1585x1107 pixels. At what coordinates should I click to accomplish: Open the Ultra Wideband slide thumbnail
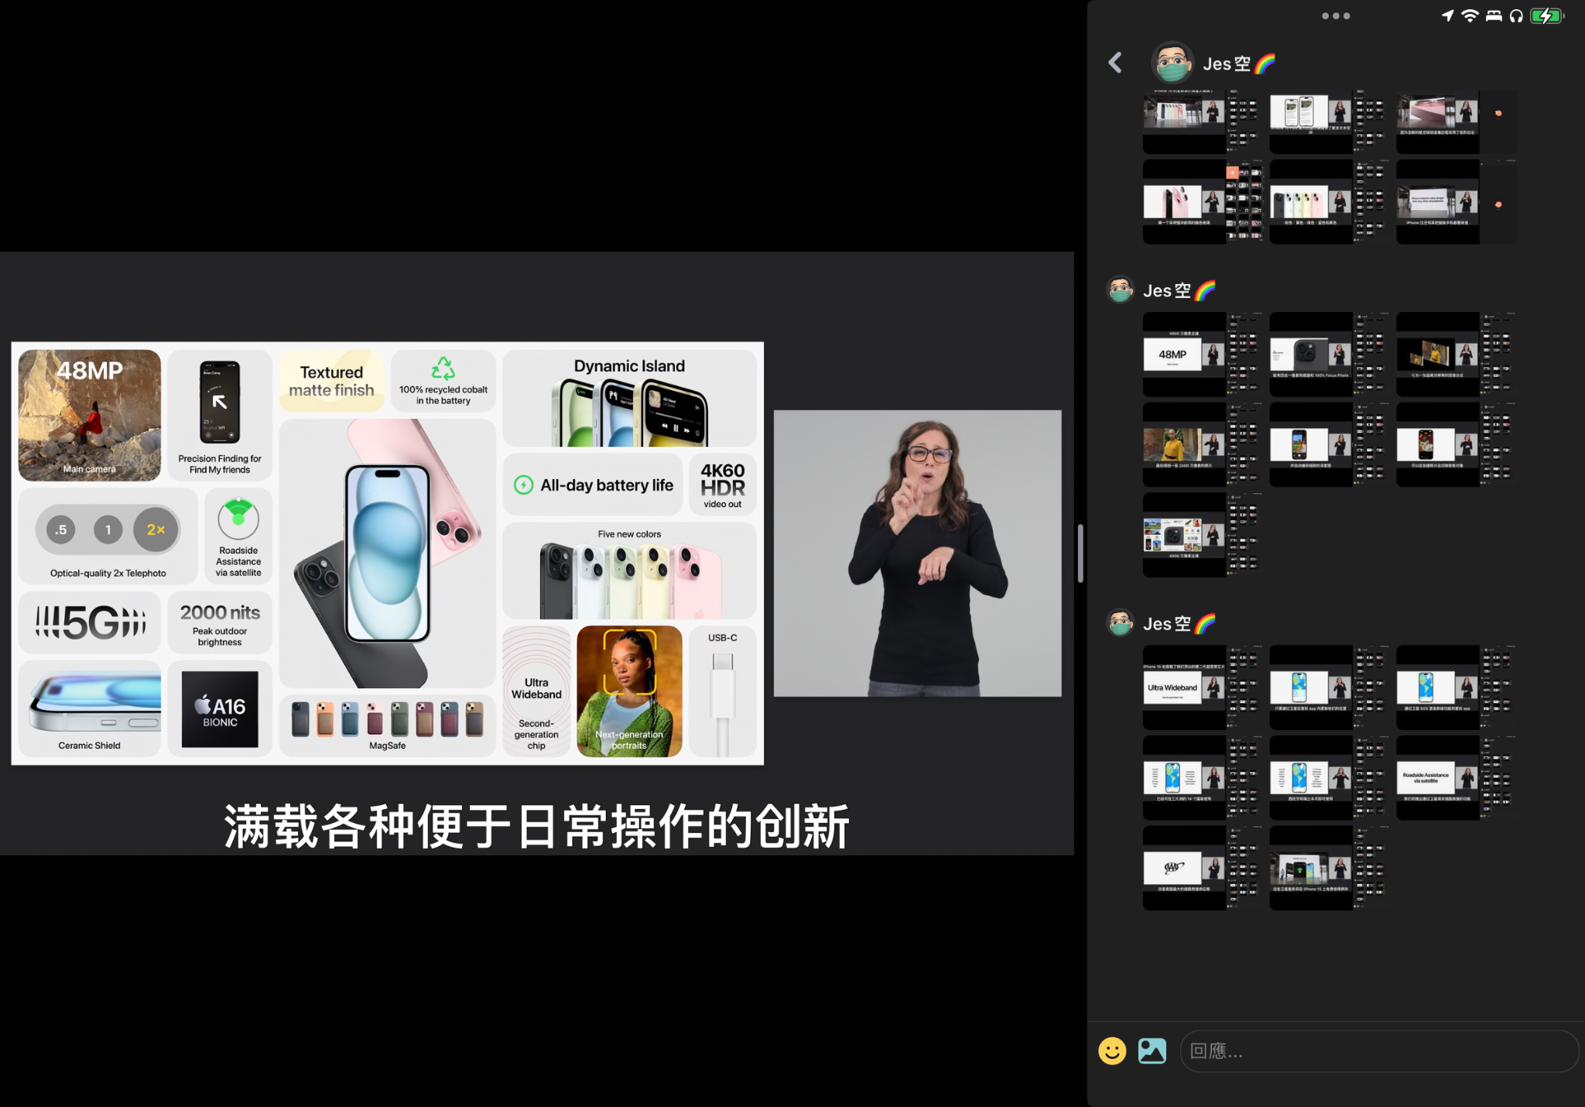pos(1202,687)
